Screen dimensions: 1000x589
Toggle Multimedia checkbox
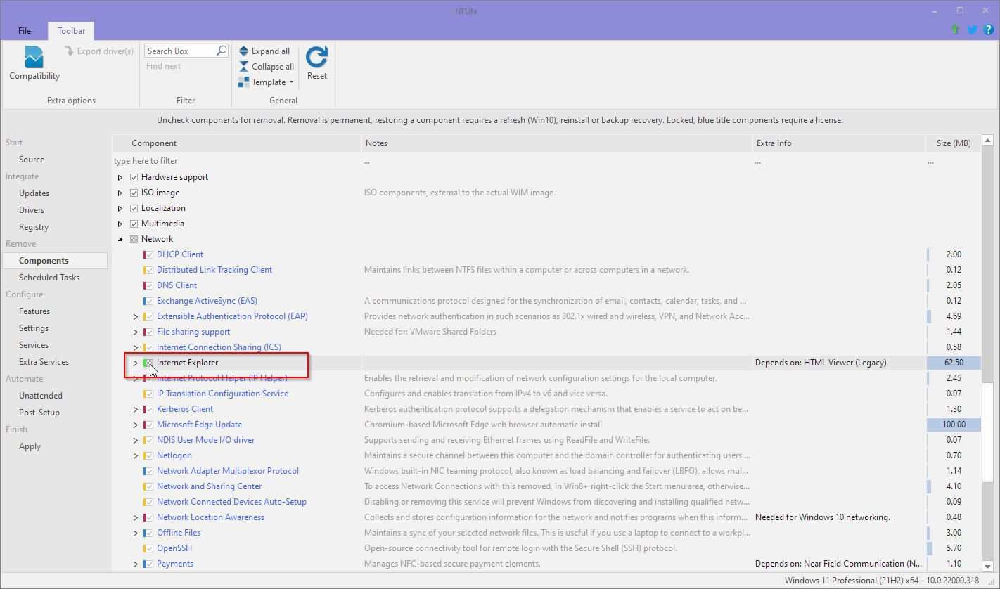coord(134,224)
